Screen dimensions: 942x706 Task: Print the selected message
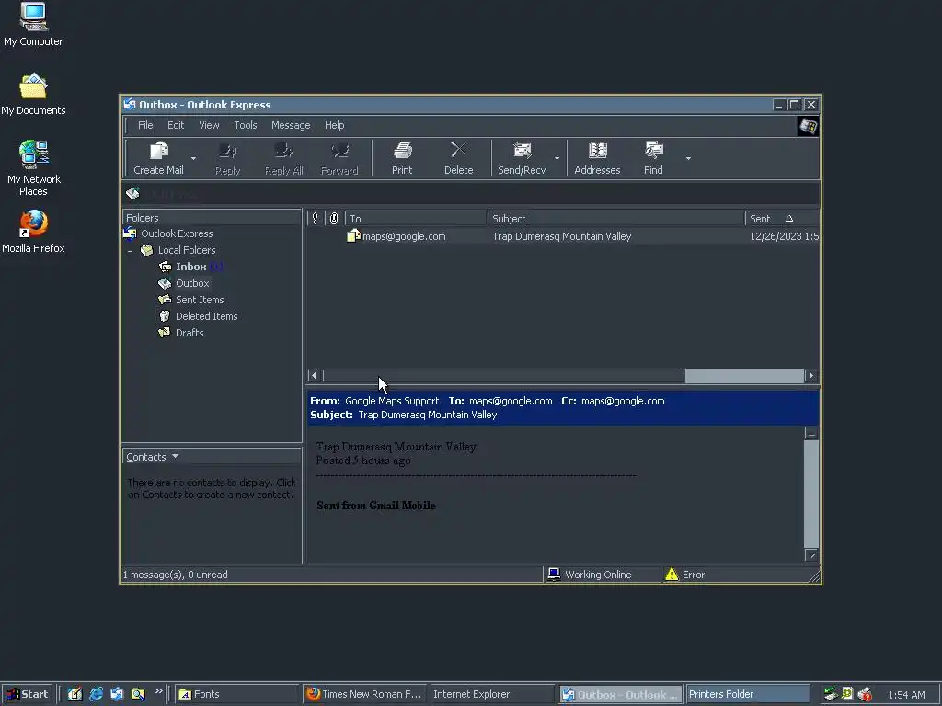(x=402, y=158)
